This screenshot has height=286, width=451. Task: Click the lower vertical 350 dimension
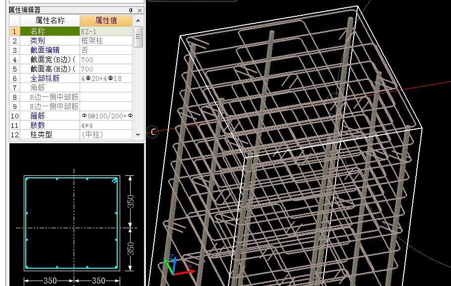[x=131, y=249]
